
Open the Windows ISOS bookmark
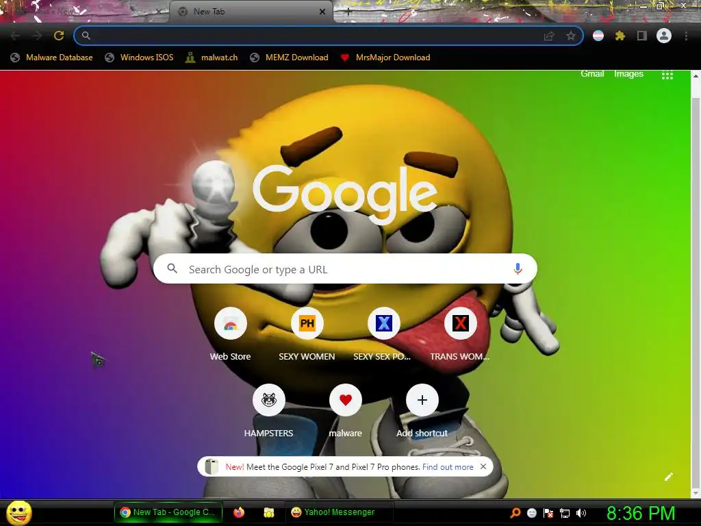click(x=139, y=58)
